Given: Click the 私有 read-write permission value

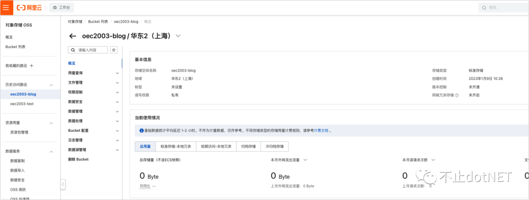Looking at the screenshot, I should tap(175, 95).
